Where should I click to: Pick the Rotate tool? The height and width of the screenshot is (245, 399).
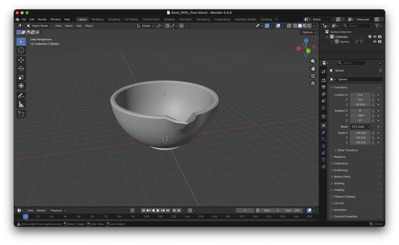click(x=21, y=69)
